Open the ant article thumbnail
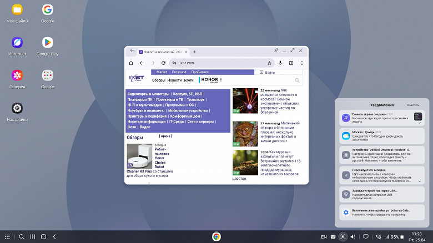Image resolution: width=433 pixels, height=243 pixels. pos(245,163)
